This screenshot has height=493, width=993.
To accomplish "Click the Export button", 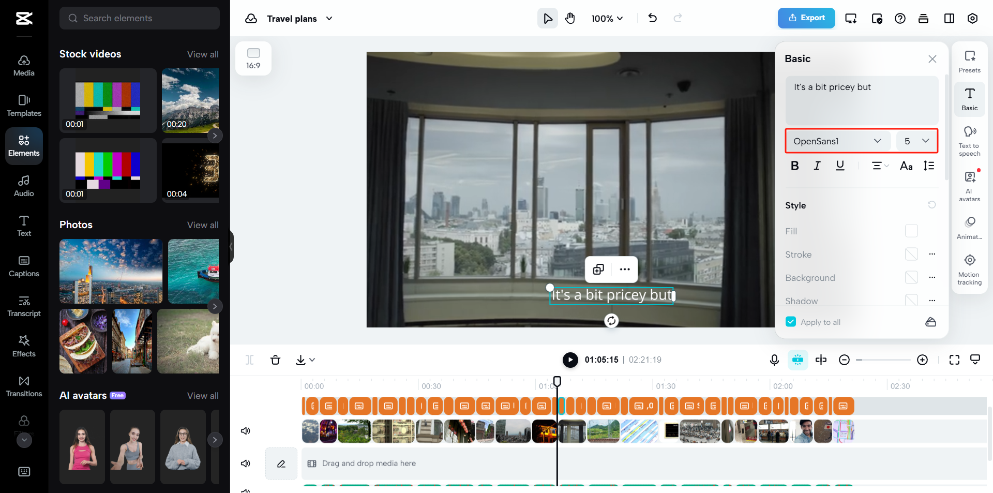I will pyautogui.click(x=806, y=18).
